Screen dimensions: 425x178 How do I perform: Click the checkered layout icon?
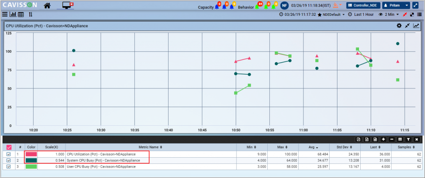tap(412, 15)
